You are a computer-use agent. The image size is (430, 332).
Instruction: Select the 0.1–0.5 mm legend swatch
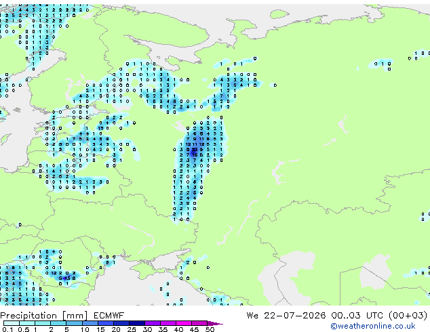pyautogui.click(x=12, y=323)
